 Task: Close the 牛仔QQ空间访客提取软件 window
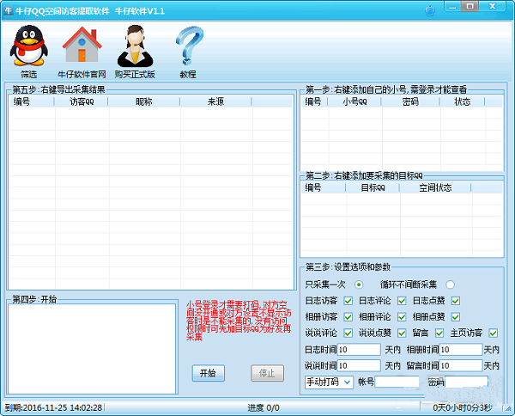point(492,7)
